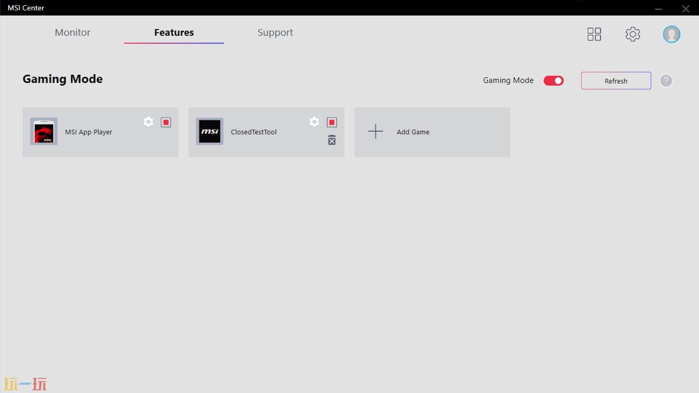Image resolution: width=699 pixels, height=393 pixels.
Task: Toggle red square on ClosedTestTool
Action: coord(332,122)
